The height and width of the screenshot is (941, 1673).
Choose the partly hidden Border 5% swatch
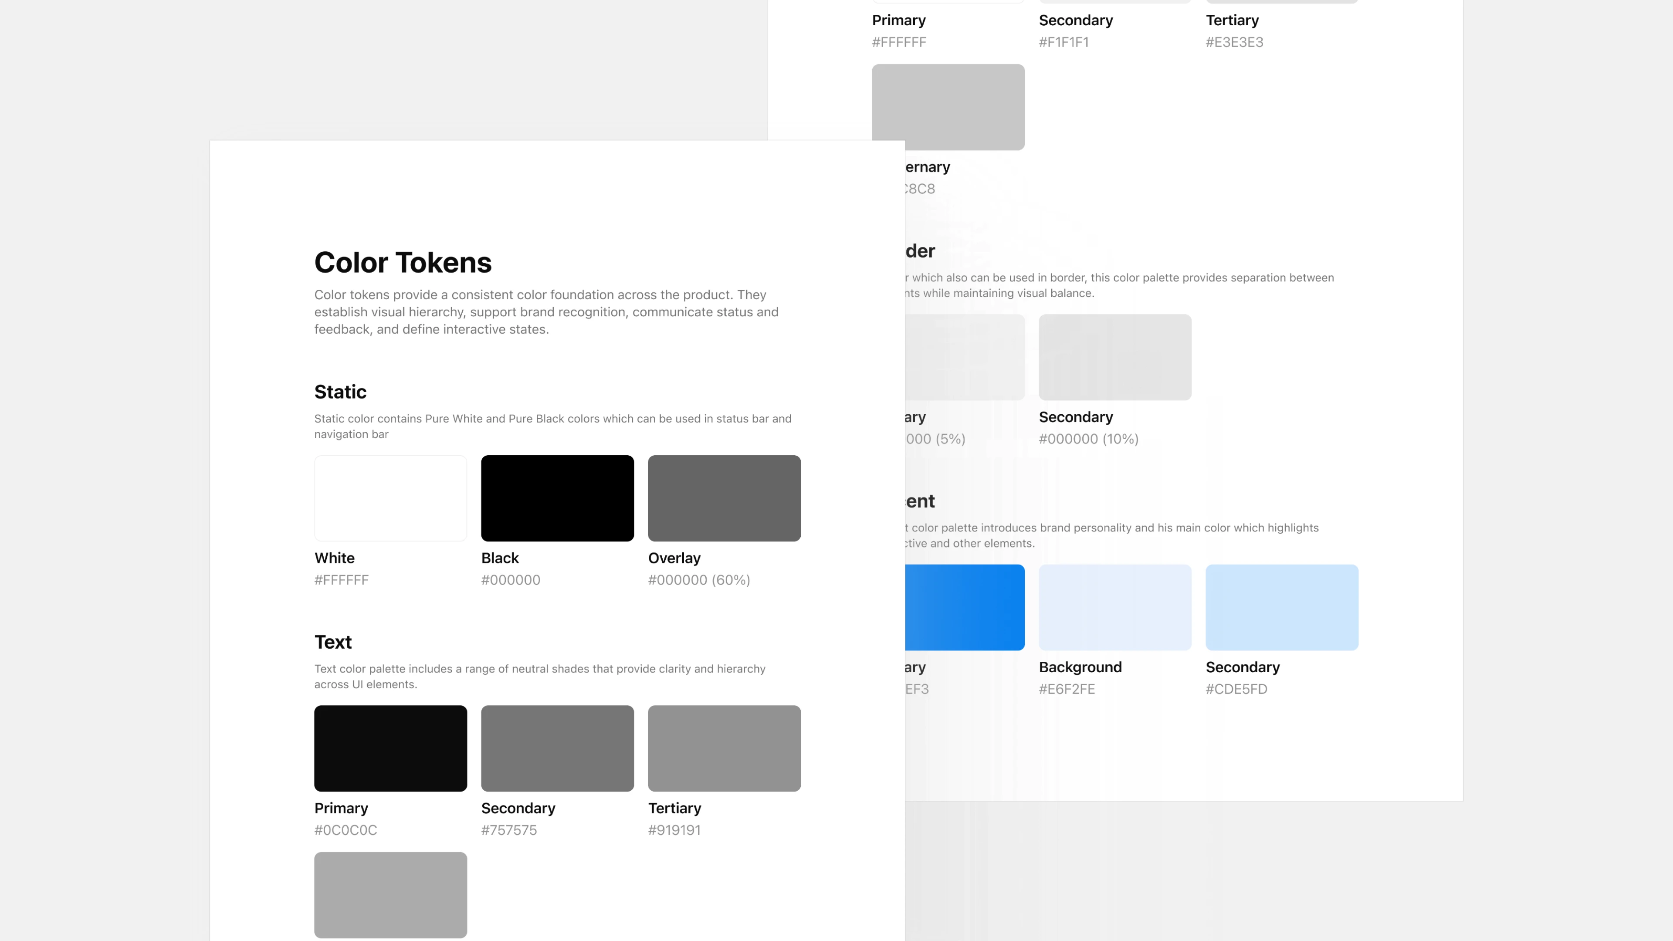pos(965,357)
